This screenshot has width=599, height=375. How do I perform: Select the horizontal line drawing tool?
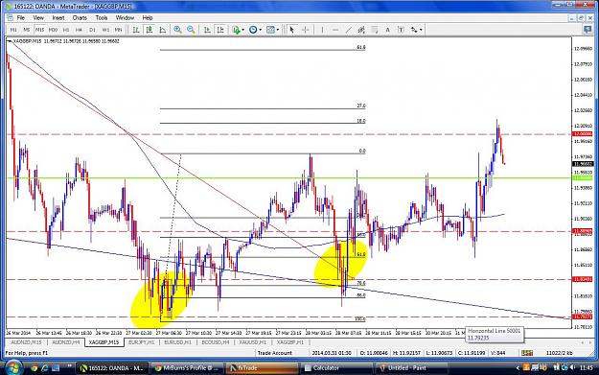[335, 30]
